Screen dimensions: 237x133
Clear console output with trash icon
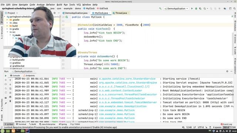[10, 101]
